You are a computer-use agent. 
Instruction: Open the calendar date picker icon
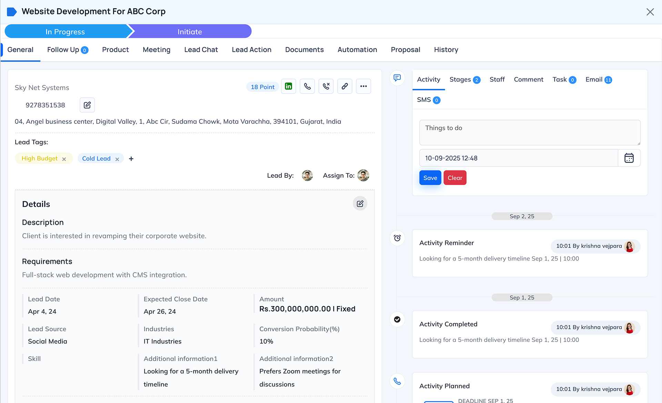[x=629, y=158]
